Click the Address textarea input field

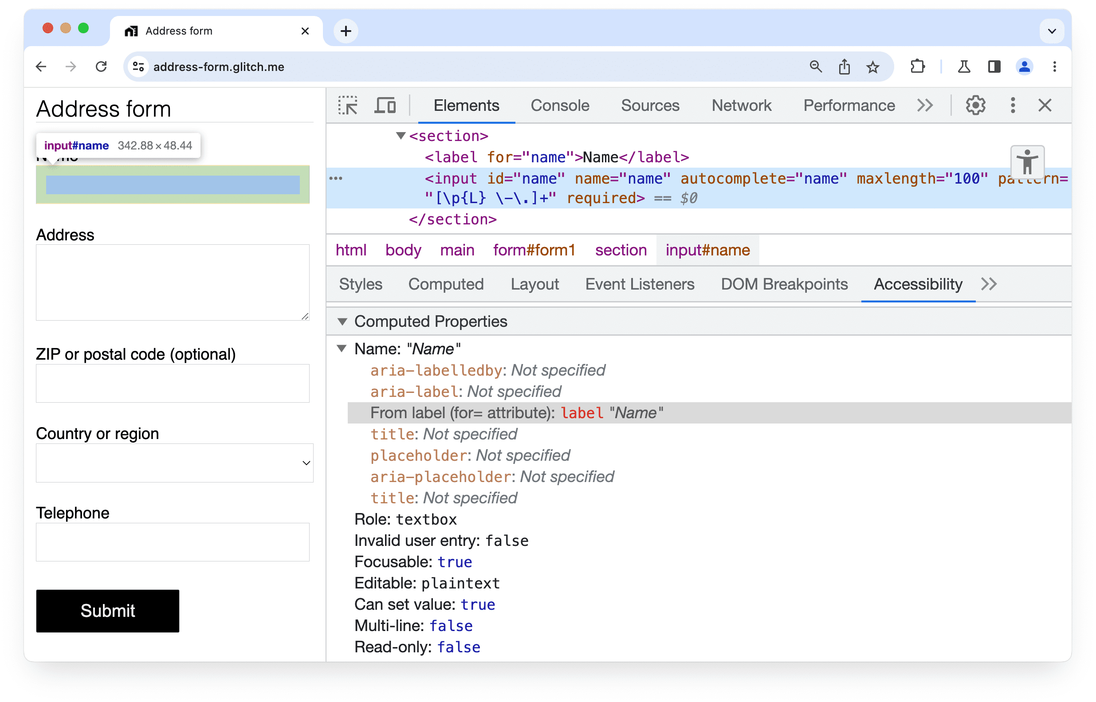tap(171, 283)
